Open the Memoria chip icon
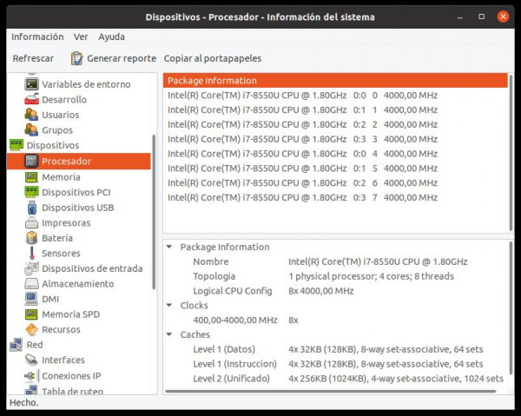 click(x=31, y=177)
